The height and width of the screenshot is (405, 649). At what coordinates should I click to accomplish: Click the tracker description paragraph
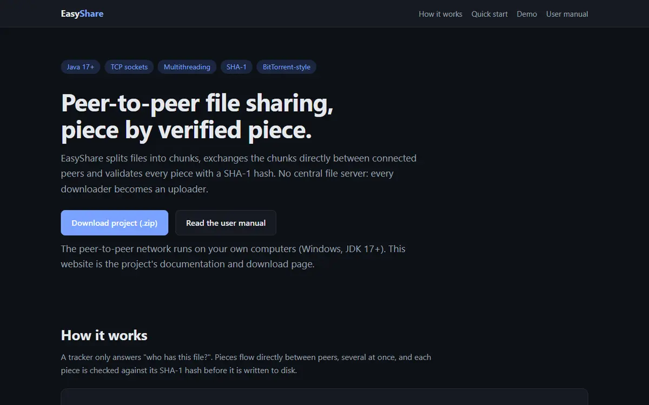(246, 364)
